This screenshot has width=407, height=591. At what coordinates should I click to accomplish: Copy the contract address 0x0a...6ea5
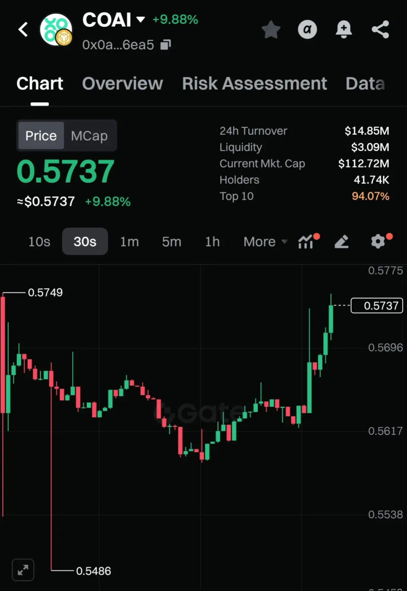tap(166, 45)
